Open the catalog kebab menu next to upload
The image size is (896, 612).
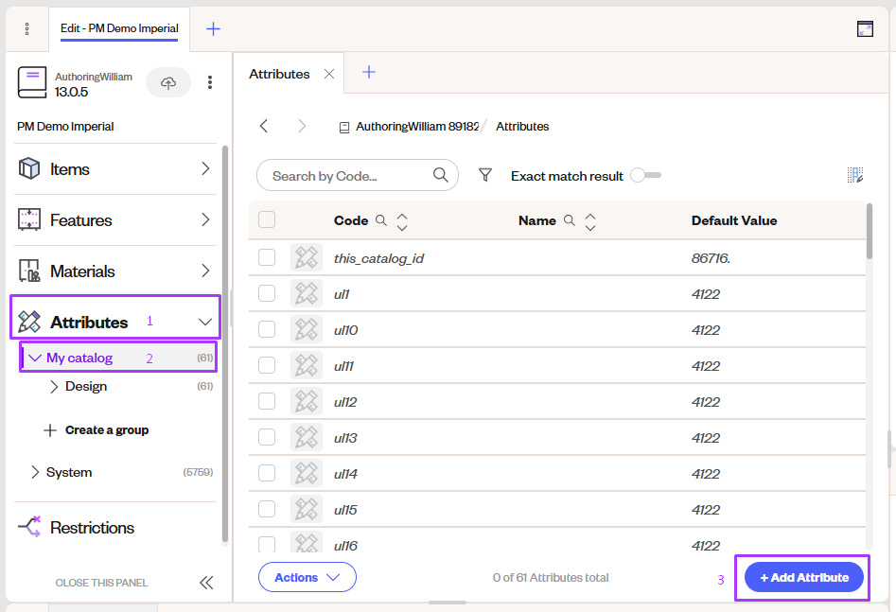pyautogui.click(x=210, y=83)
